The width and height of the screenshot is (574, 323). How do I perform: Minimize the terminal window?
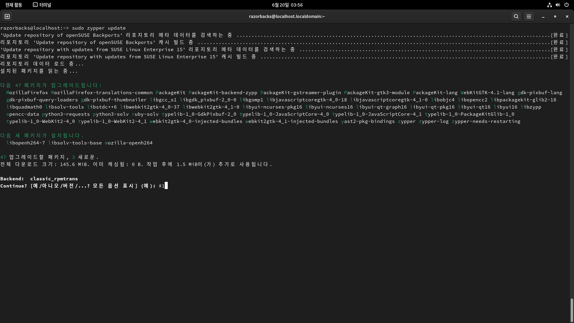pos(543,16)
